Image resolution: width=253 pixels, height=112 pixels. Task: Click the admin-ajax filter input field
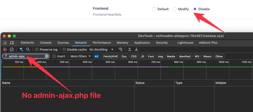pos(26,56)
